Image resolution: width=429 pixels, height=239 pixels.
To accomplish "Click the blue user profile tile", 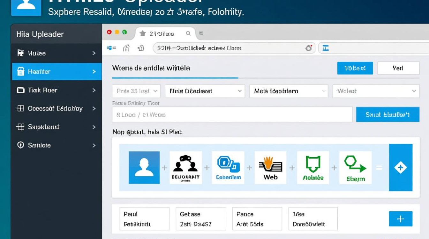I will coord(144,168).
